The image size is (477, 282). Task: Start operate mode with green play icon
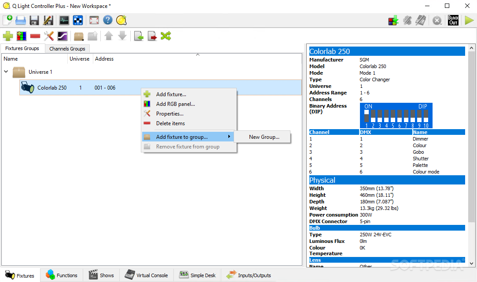tap(469, 20)
